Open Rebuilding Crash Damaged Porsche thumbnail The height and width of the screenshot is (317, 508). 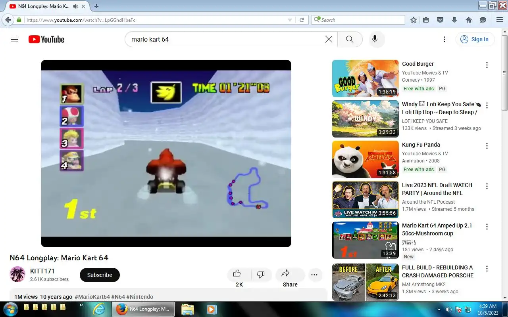(365, 282)
